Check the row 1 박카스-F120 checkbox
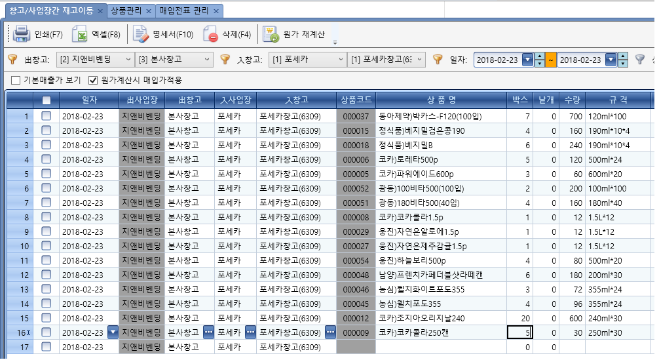This screenshot has height=360, width=659. pyautogui.click(x=47, y=116)
